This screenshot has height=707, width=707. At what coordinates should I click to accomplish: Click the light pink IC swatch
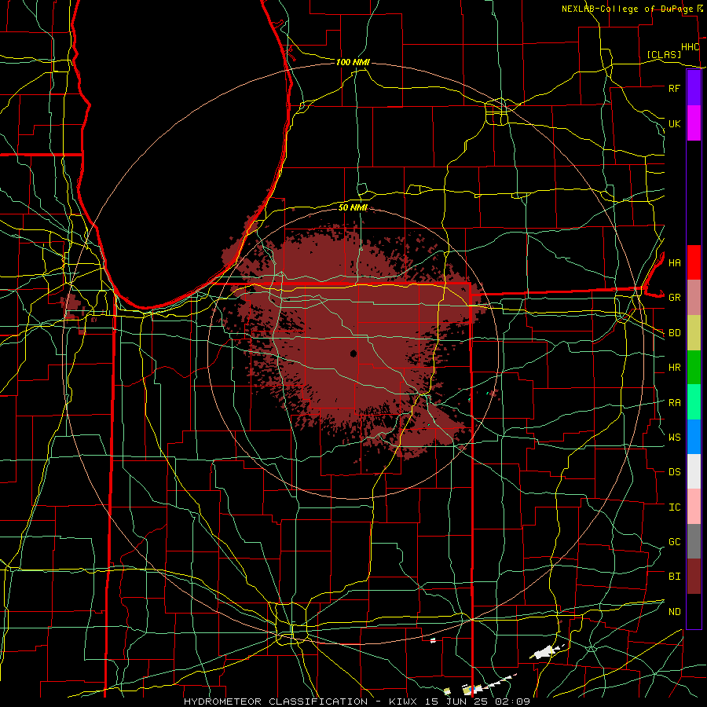click(x=694, y=507)
